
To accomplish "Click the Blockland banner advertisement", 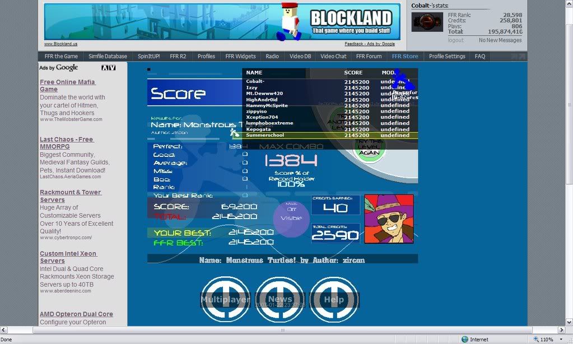I will pos(222,22).
